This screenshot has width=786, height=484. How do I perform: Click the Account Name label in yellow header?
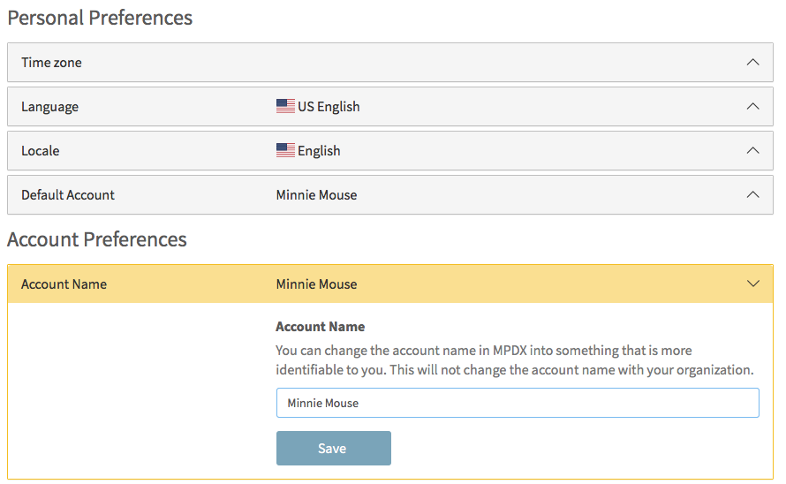tap(64, 284)
